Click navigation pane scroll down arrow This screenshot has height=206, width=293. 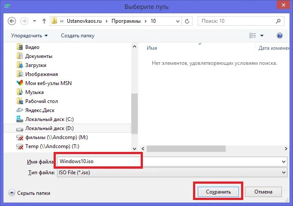coord(134,149)
